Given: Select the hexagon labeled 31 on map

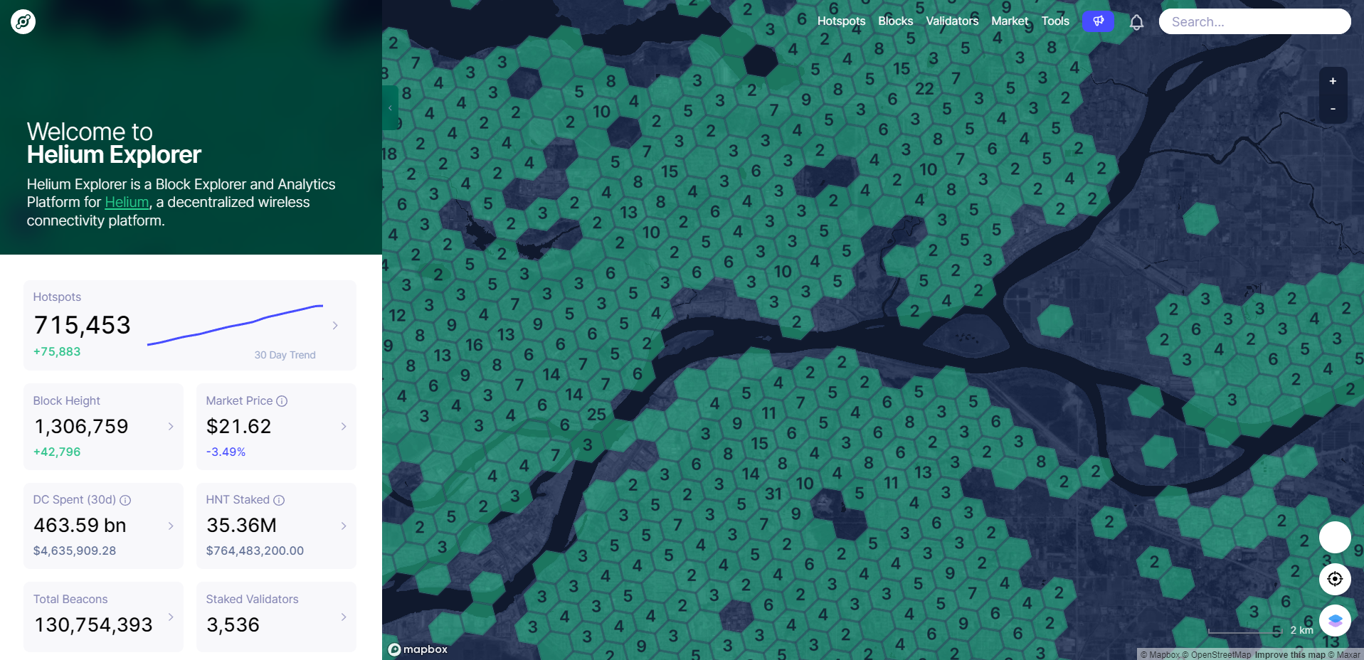Looking at the screenshot, I should pyautogui.click(x=773, y=494).
